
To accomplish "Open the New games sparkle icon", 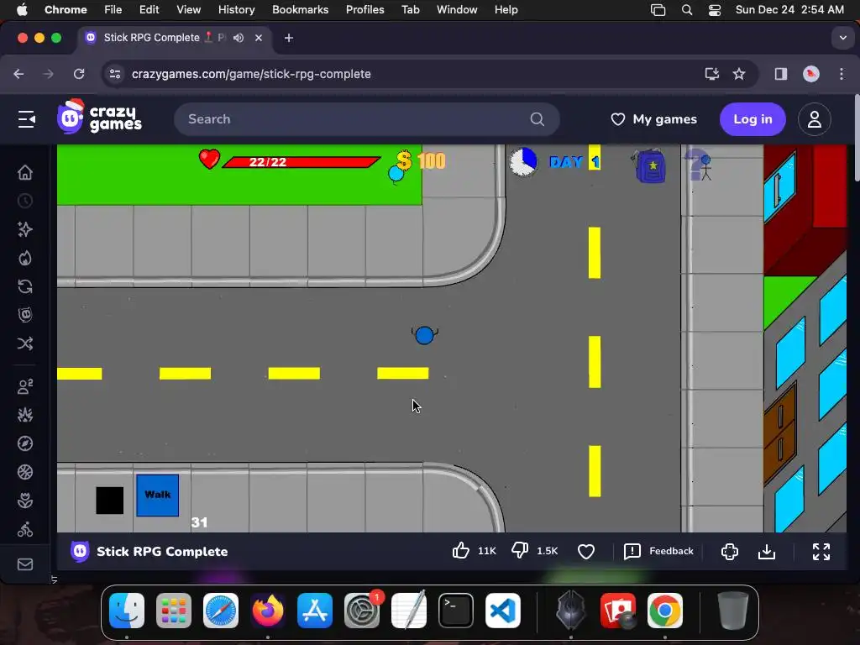I will point(24,229).
